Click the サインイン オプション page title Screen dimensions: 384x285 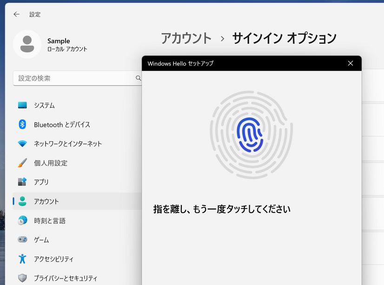(x=285, y=39)
